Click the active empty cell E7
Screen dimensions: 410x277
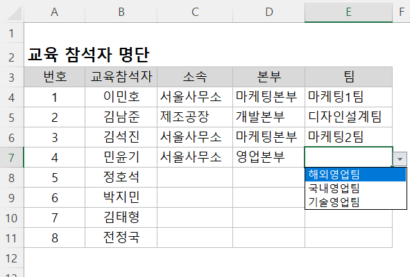coord(348,157)
